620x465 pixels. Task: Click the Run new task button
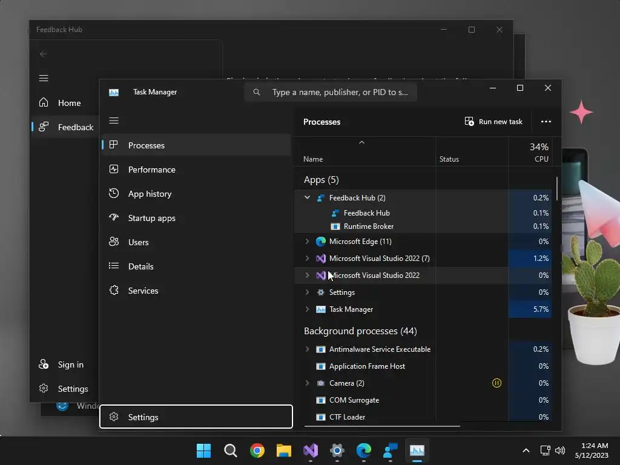(x=493, y=121)
